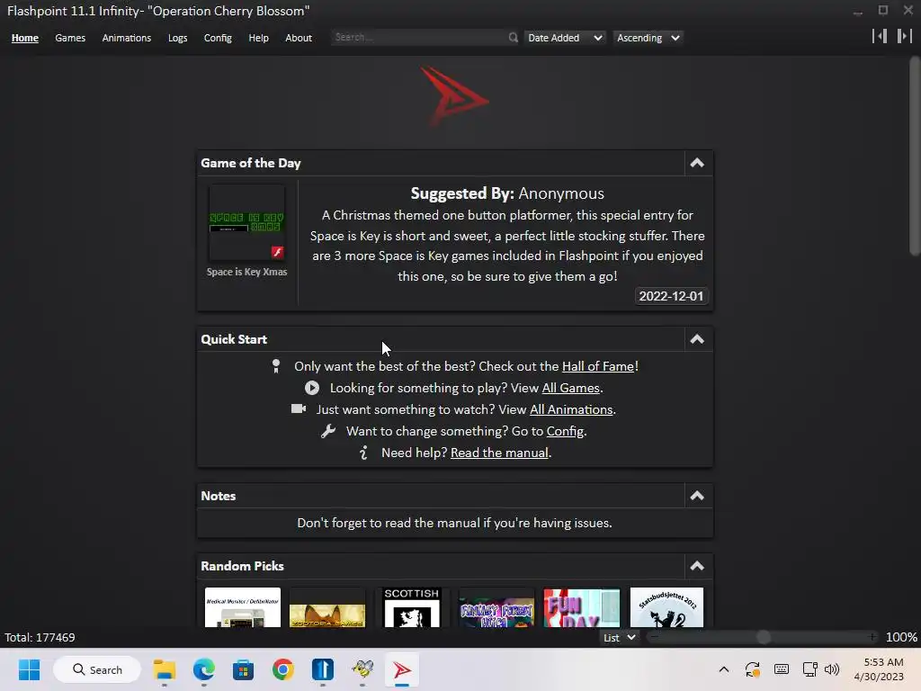Show hidden system tray icons

pyautogui.click(x=724, y=669)
